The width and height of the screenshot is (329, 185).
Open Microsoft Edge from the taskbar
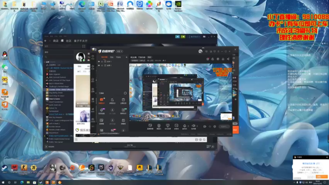(22, 183)
